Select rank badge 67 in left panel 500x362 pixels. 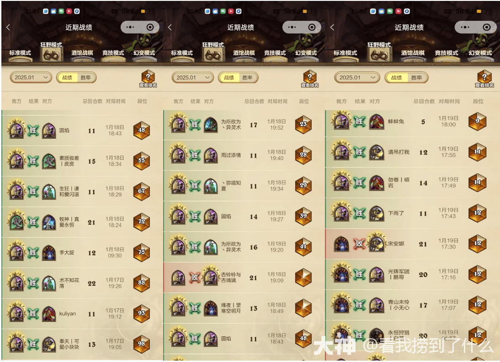point(141,192)
